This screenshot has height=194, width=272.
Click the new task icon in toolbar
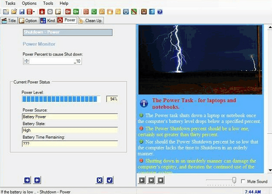(x=6, y=12)
